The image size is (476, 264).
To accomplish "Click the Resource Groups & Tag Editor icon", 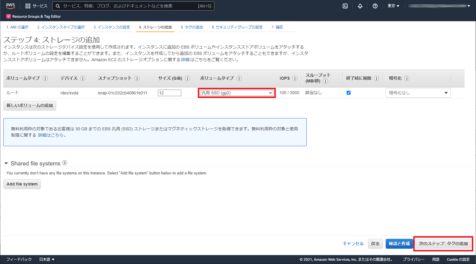I will coord(8,16).
